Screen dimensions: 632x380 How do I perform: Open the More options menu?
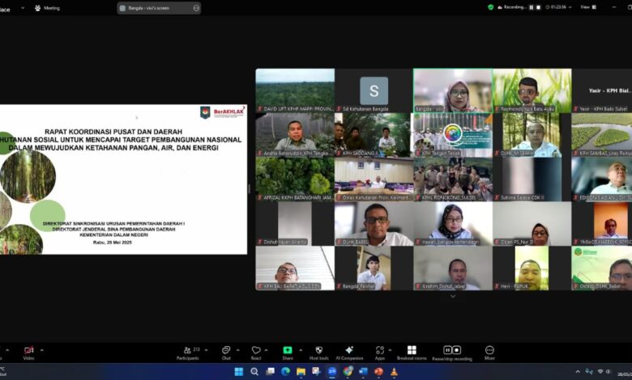point(489,351)
